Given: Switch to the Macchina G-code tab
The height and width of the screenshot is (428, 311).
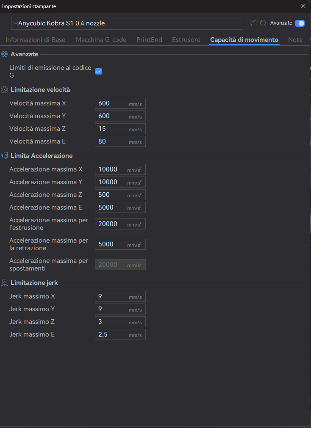Looking at the screenshot, I should [x=101, y=40].
